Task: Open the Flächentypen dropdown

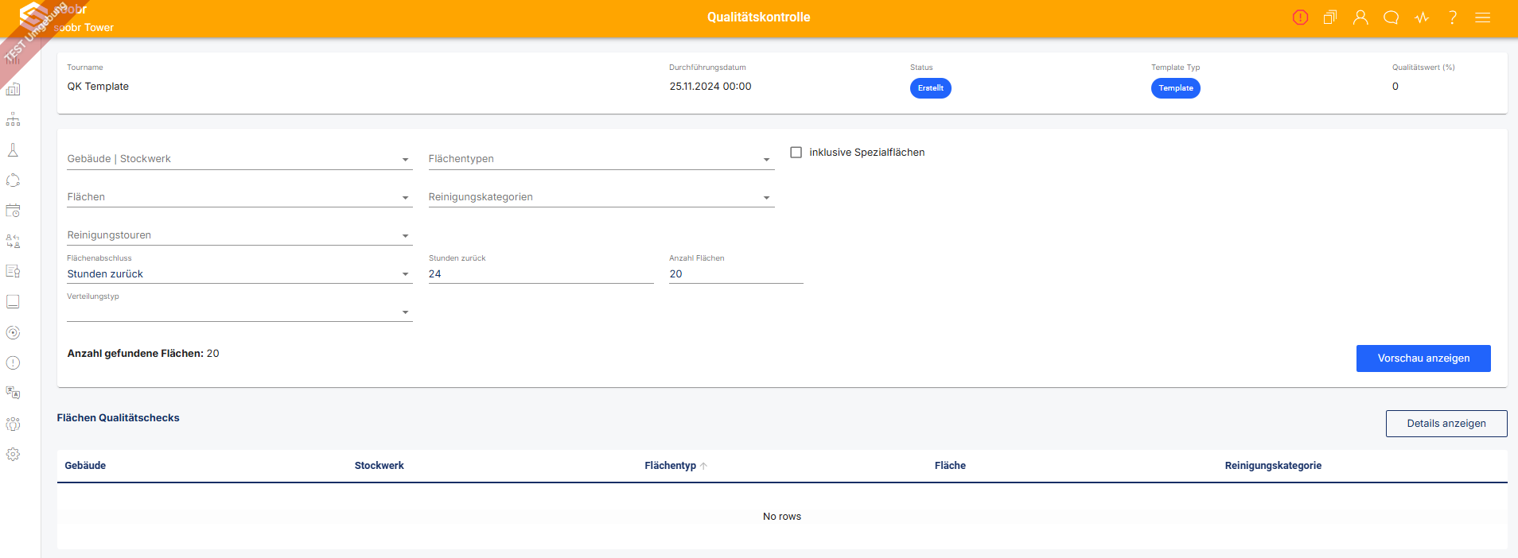Action: pos(601,159)
